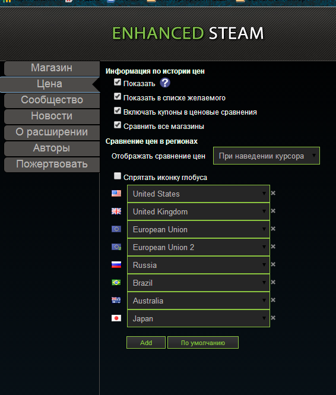Expand the European Union region dropdown
The image size is (336, 395).
(199, 229)
